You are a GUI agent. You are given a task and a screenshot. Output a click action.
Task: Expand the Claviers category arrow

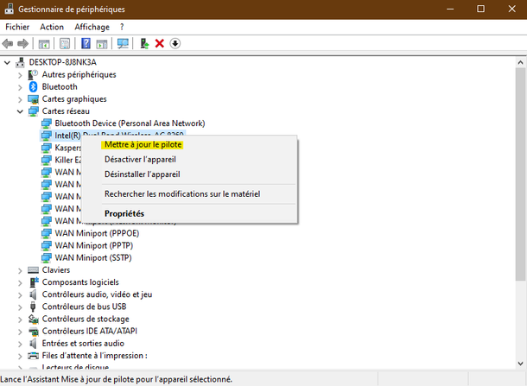pos(20,270)
